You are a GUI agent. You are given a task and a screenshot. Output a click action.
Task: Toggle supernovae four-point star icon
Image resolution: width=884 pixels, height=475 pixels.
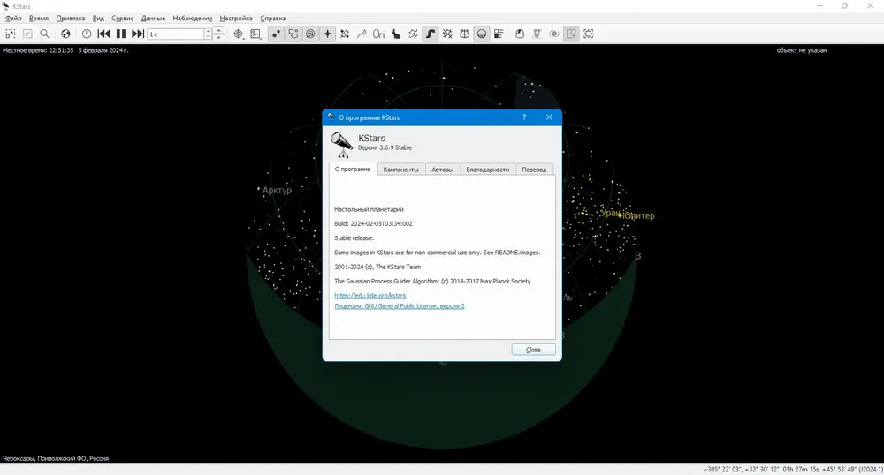pyautogui.click(x=328, y=34)
